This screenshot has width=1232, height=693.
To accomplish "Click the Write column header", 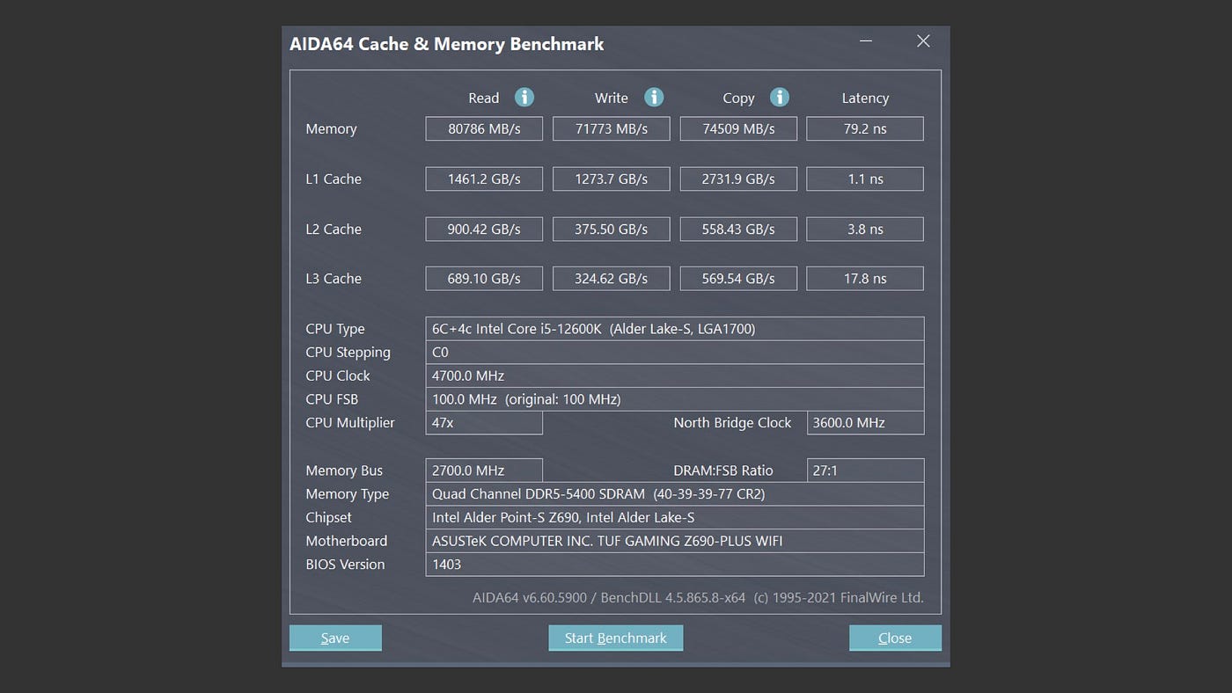I will pos(612,98).
